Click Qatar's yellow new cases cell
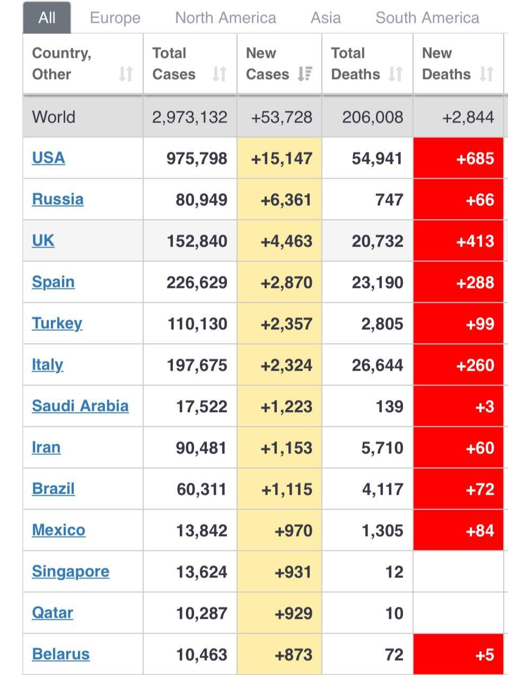The image size is (508, 675). tap(279, 613)
